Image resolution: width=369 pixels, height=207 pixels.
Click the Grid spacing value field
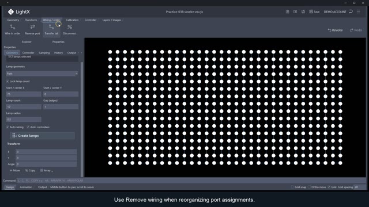[360, 187]
